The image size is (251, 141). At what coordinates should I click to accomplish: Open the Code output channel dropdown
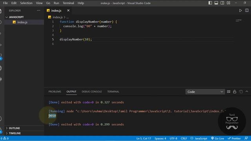coord(205,92)
